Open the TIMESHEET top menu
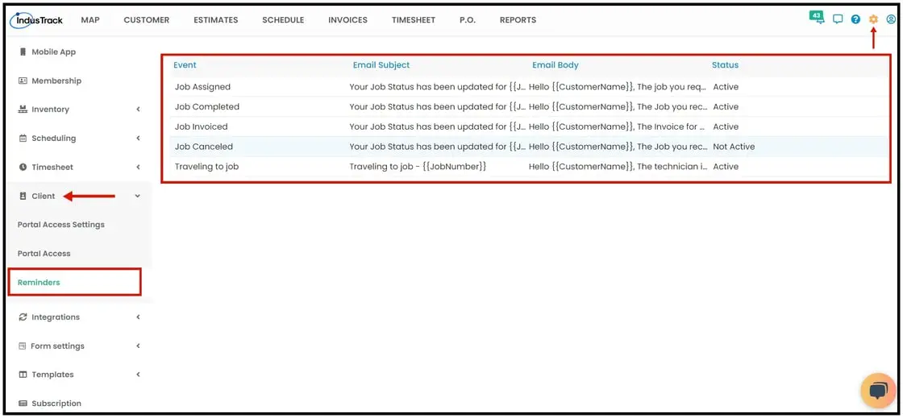This screenshot has height=418, width=903. (x=414, y=19)
